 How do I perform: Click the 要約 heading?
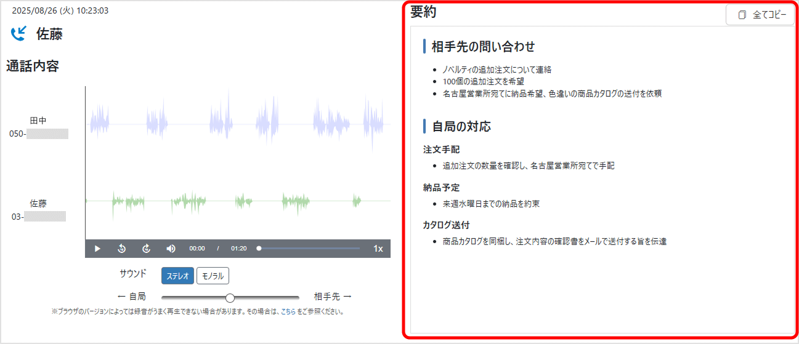[x=424, y=12]
